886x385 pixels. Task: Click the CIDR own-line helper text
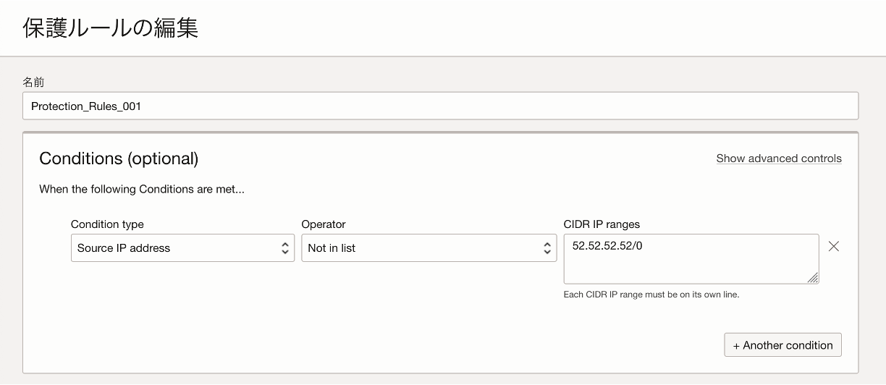pos(651,295)
